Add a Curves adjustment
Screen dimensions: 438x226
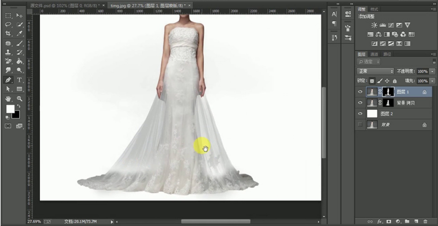[391, 25]
